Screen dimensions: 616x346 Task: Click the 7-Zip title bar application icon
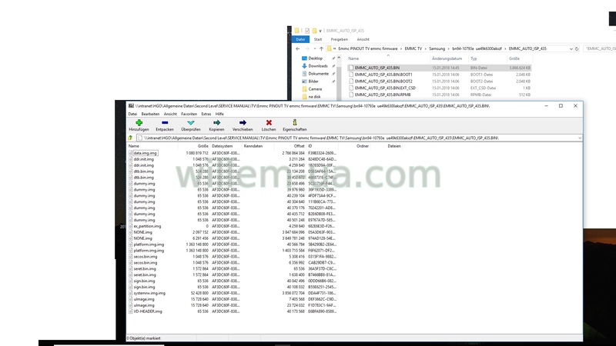[x=131, y=105]
